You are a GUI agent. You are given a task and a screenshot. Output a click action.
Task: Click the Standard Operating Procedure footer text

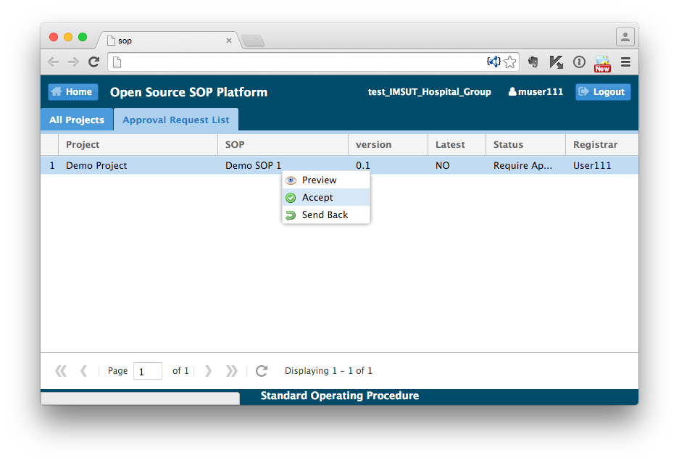click(339, 396)
